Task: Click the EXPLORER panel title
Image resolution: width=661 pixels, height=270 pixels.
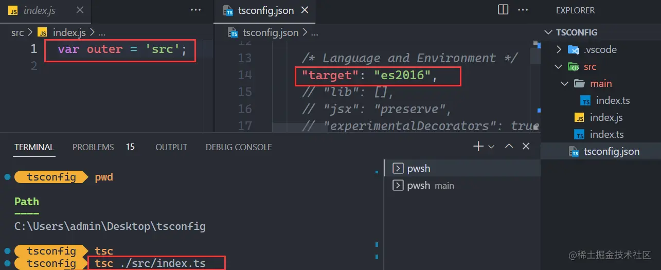Action: click(575, 10)
